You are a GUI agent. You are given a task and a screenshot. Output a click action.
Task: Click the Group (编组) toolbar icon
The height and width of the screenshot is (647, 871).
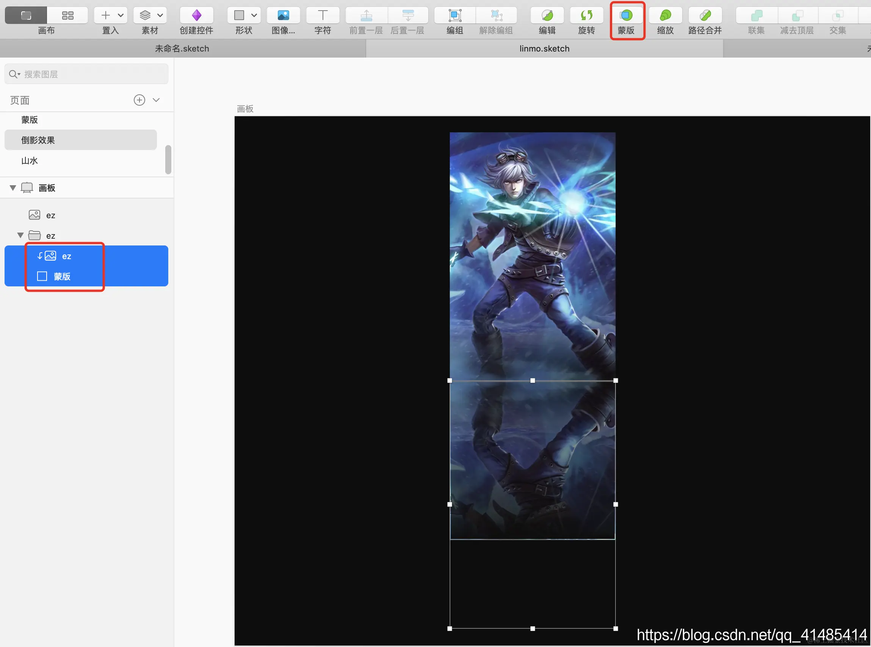(454, 16)
